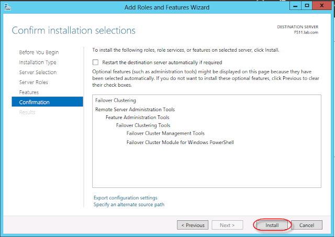Enable restart destination server automatically checkbox
335x237 pixels.
tap(95, 62)
